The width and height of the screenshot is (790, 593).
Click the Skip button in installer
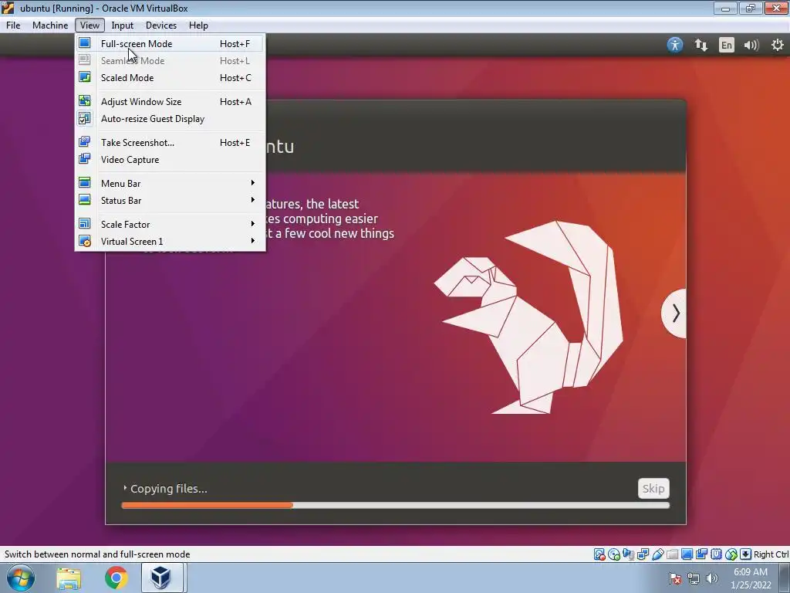click(653, 488)
